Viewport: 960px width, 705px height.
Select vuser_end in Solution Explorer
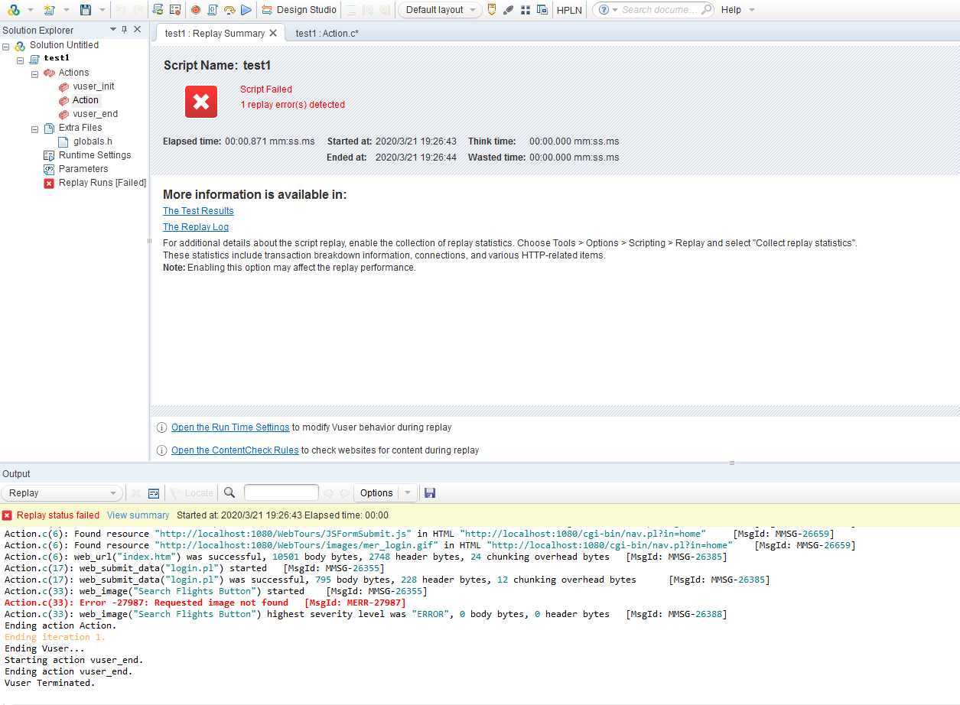(x=95, y=114)
